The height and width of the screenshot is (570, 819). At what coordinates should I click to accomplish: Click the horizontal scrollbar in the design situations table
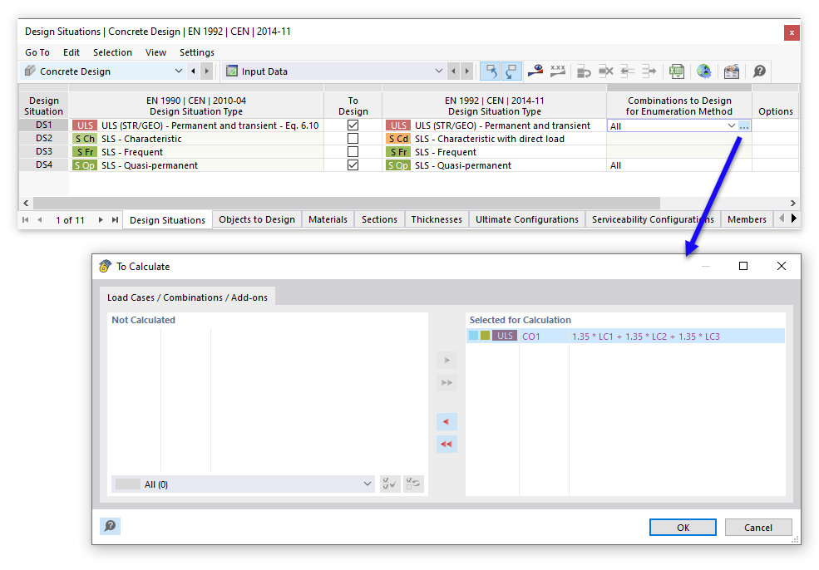click(346, 203)
